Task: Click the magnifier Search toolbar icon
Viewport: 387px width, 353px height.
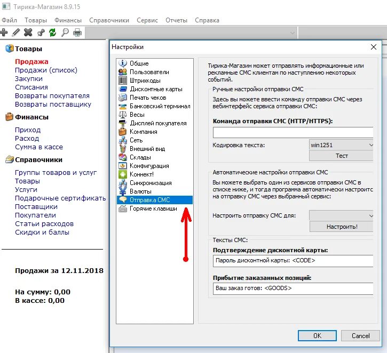Action: click(x=65, y=33)
